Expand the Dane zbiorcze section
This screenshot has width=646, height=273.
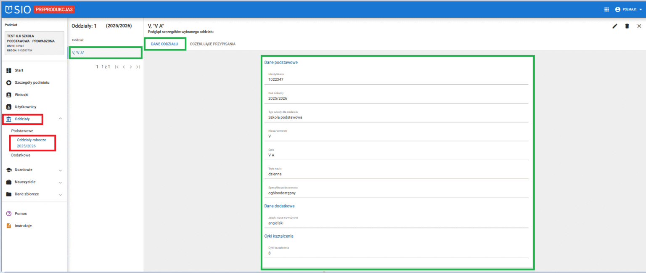click(x=60, y=194)
